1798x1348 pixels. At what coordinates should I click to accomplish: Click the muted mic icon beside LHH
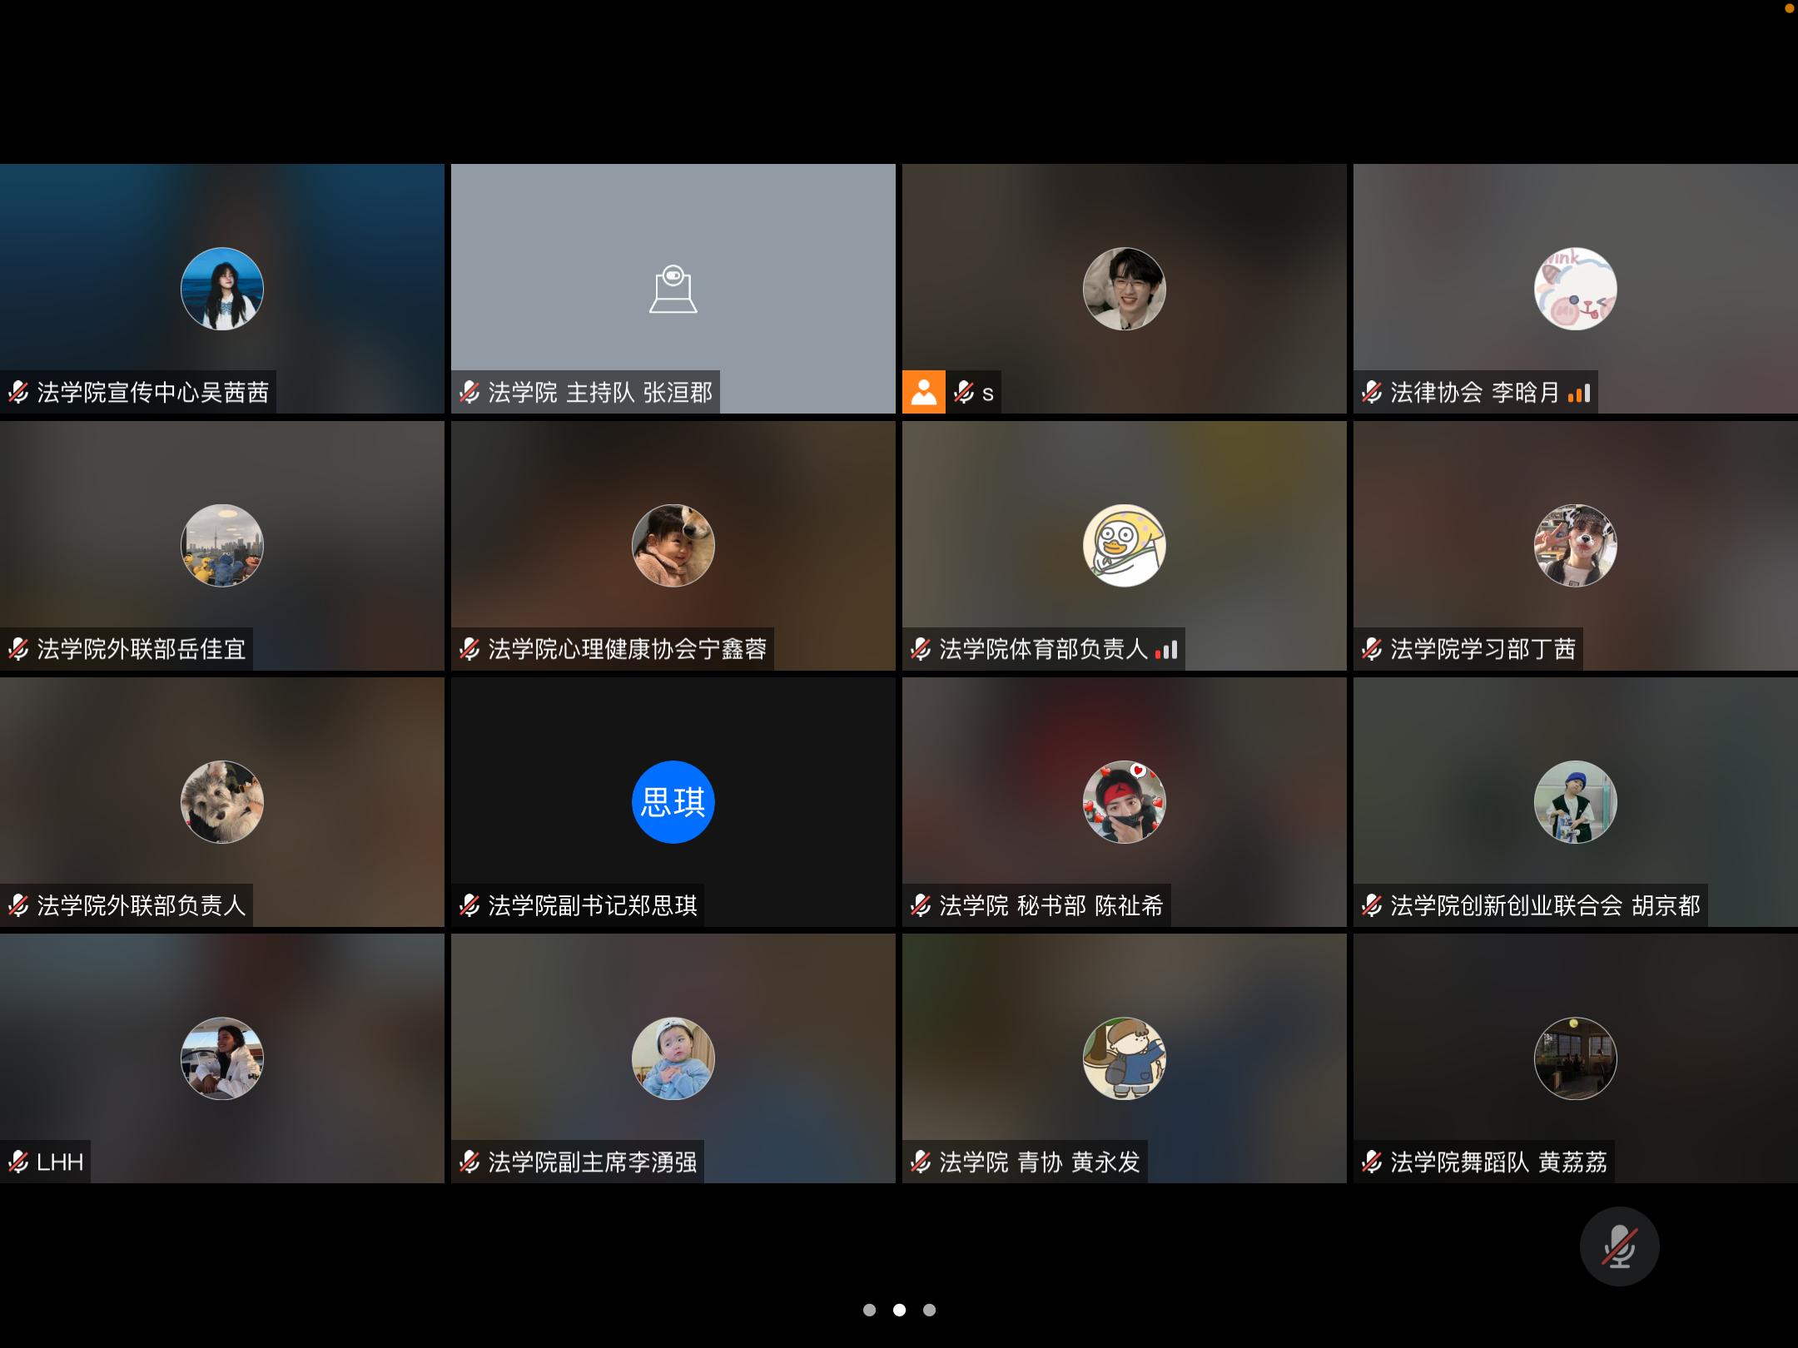click(18, 1162)
